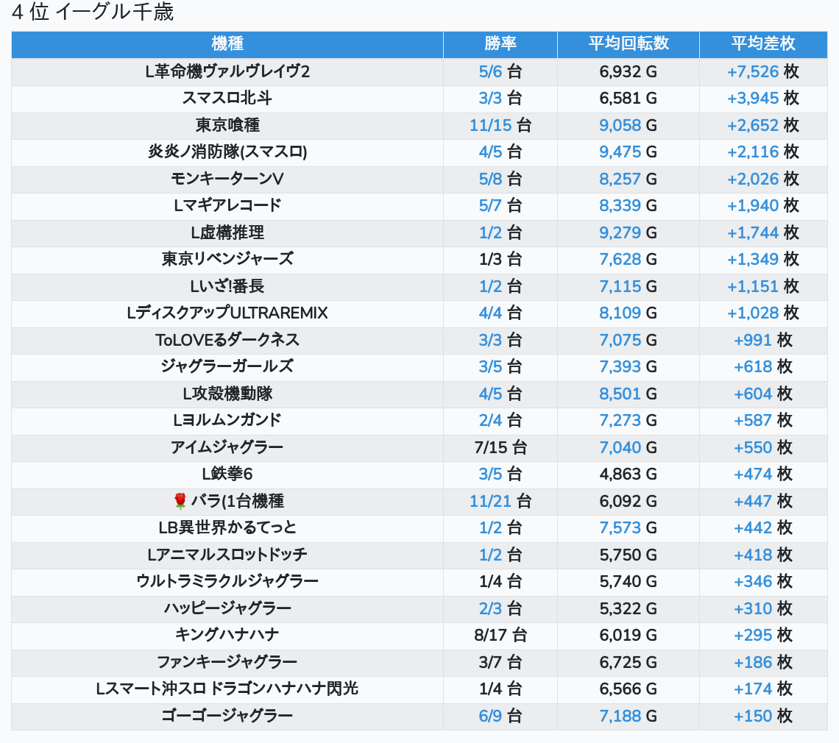The height and width of the screenshot is (743, 839).
Task: Click the 4/4 link for LディスクアップULTRAREMIX
Action: 490,313
